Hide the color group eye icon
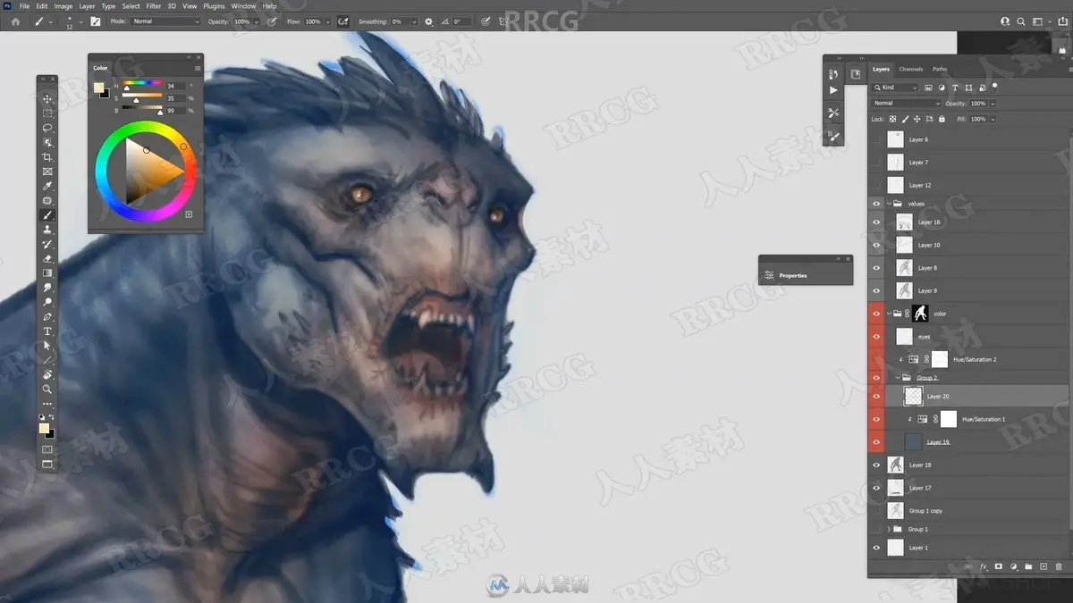Screen dimensions: 1073x603 (876, 314)
